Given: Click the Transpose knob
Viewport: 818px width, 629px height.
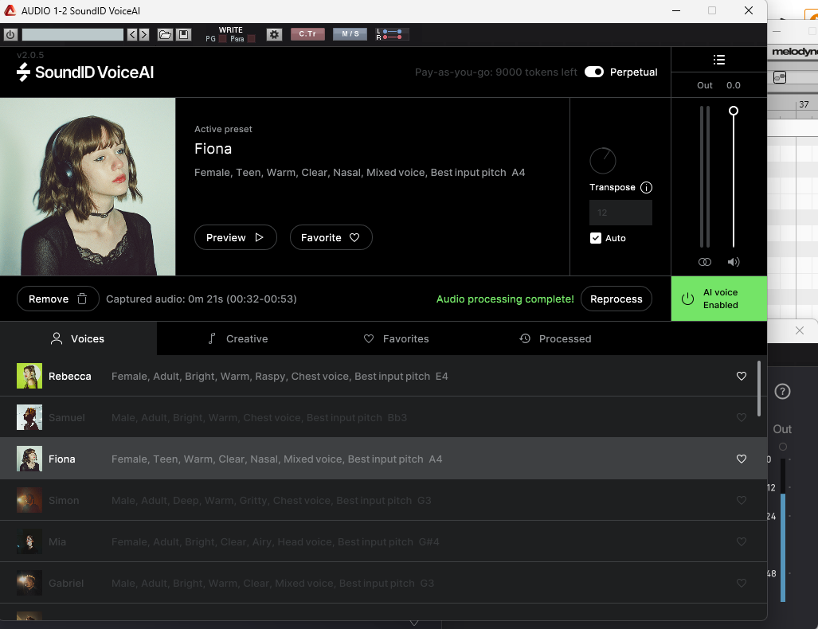Looking at the screenshot, I should coord(602,161).
